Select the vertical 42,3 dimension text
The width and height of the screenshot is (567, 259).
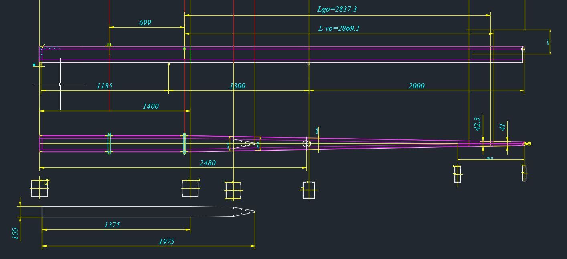[x=477, y=124]
